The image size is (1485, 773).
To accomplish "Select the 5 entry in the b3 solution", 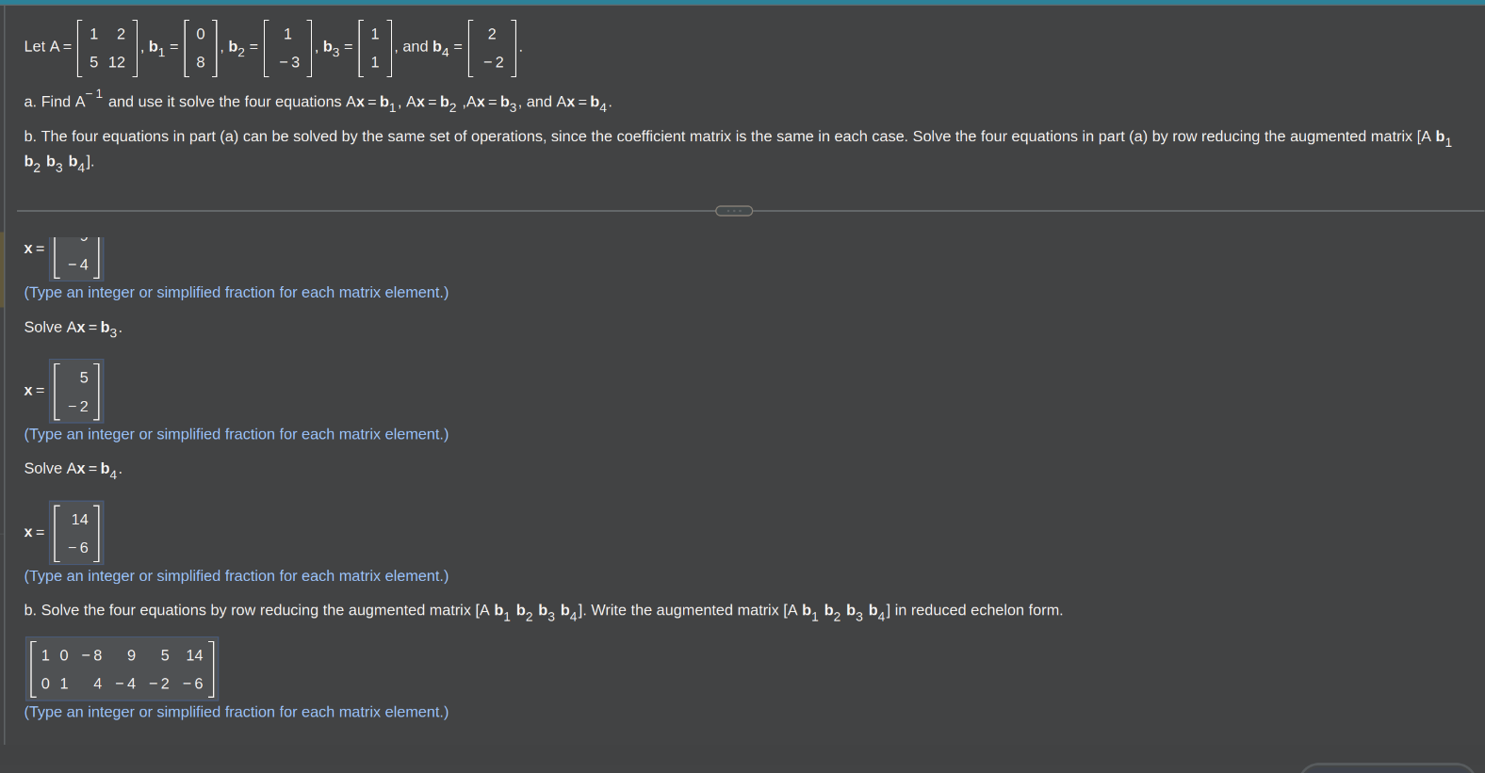I will (x=83, y=378).
